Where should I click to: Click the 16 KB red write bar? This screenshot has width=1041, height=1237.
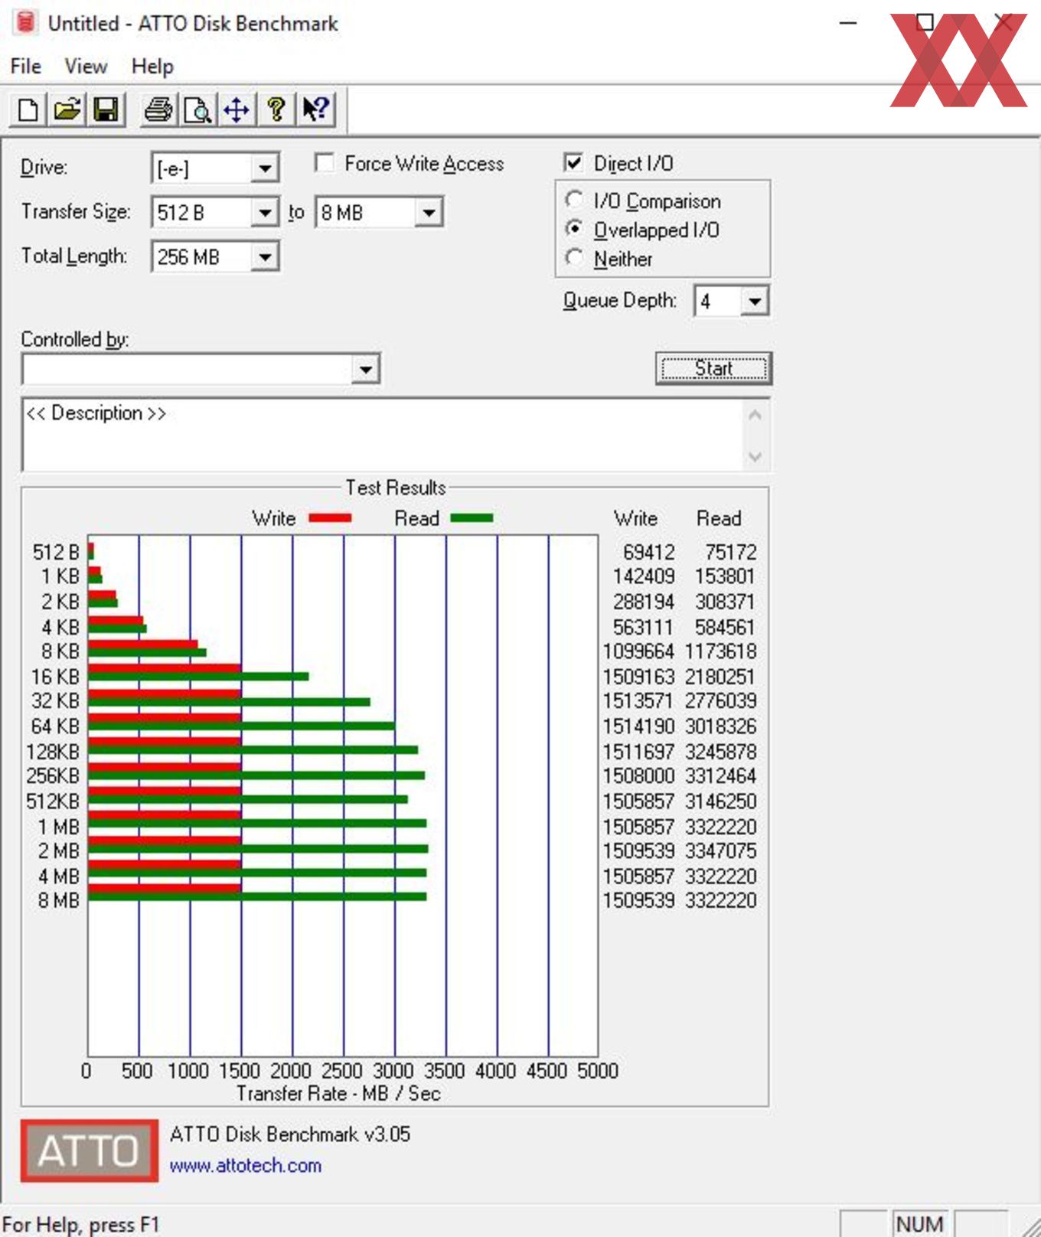pos(165,668)
